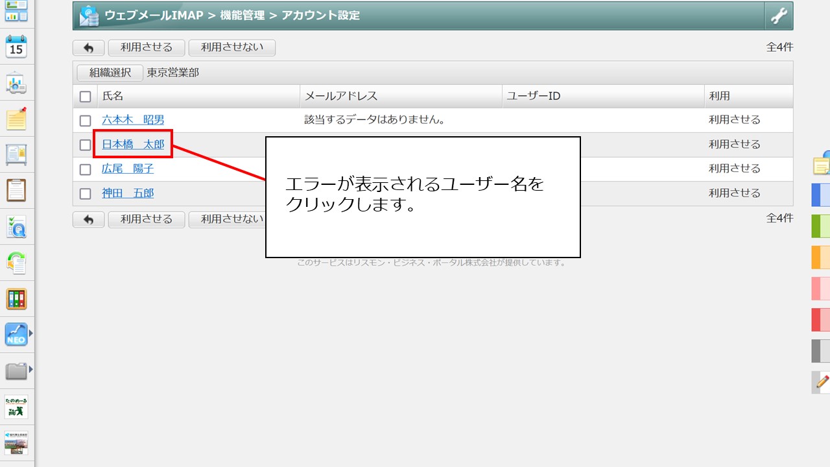Open the checklist with magnifier icon
Screen dimensions: 830x467
(16, 226)
